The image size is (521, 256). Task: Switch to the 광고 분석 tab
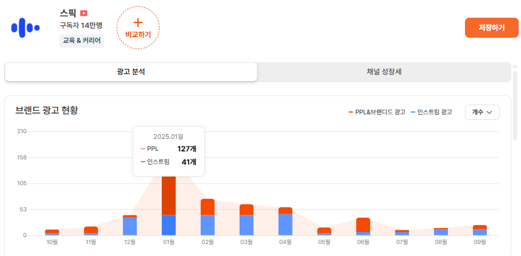point(131,72)
